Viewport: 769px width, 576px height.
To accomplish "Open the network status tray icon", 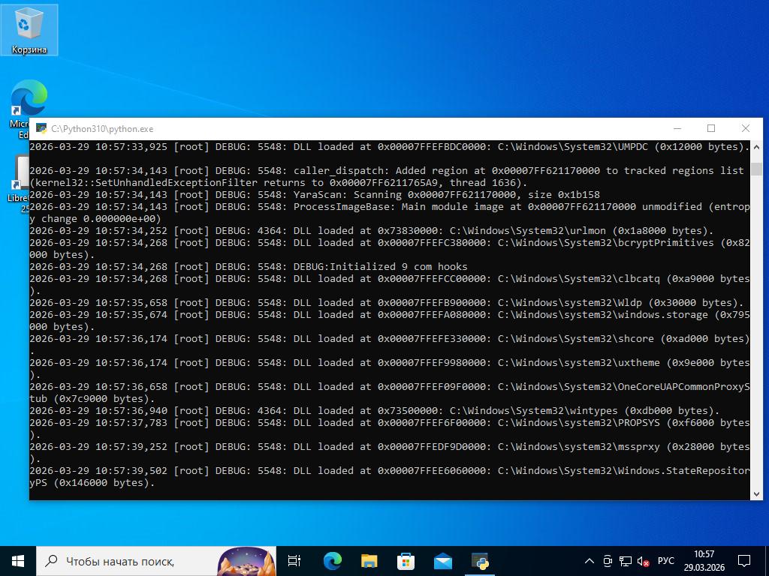I will [625, 560].
